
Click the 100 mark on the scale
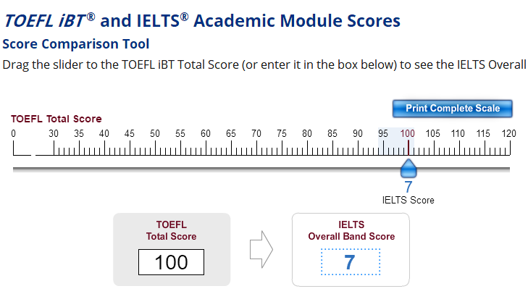(408, 135)
